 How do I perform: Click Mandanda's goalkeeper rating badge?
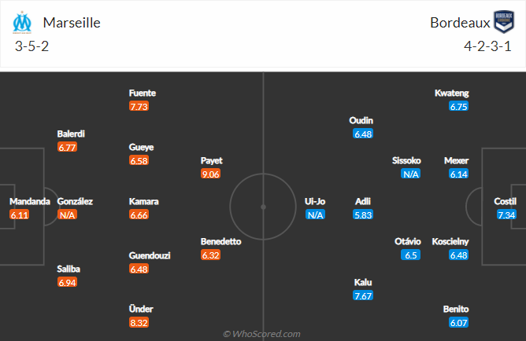[19, 214]
